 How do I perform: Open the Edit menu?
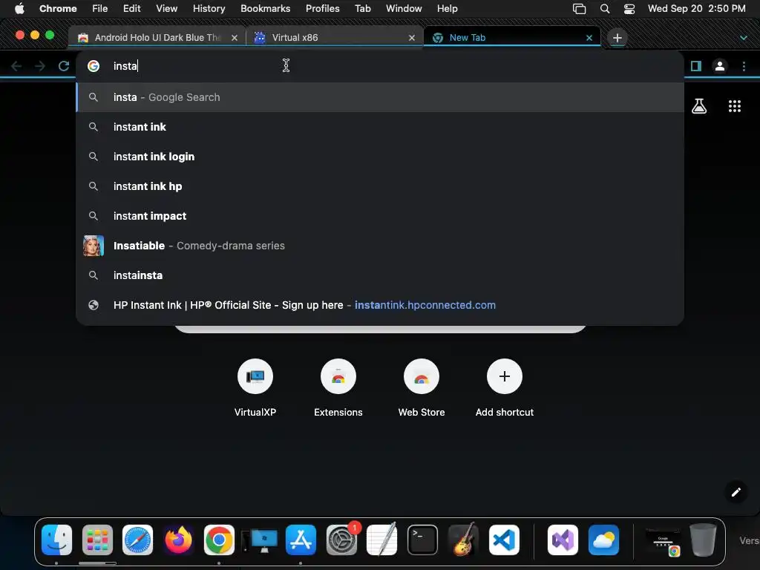[x=131, y=8]
